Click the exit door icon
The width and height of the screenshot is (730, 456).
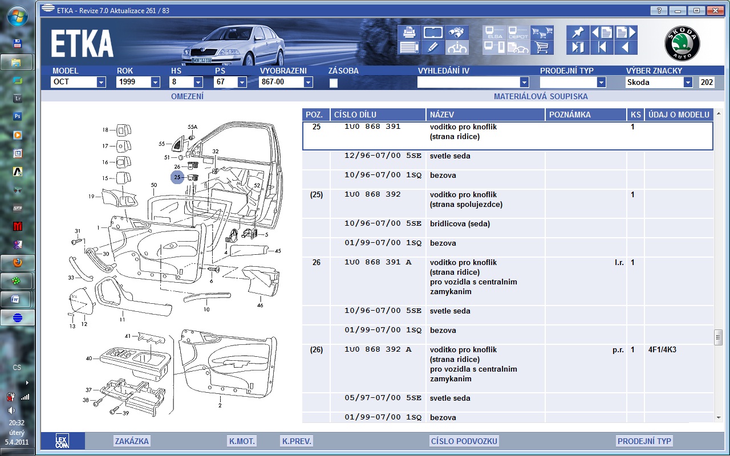(577, 47)
